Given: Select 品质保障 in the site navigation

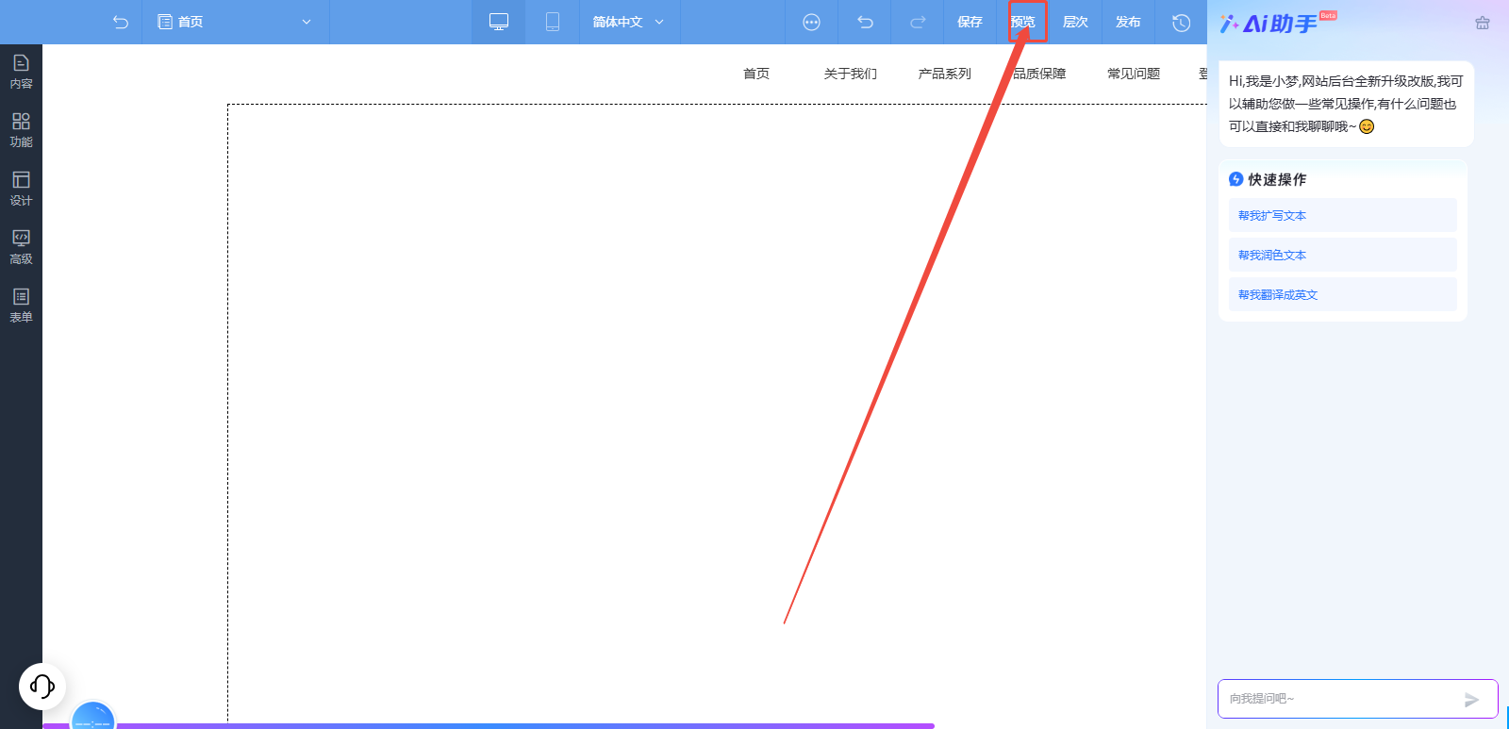Looking at the screenshot, I should (1039, 74).
